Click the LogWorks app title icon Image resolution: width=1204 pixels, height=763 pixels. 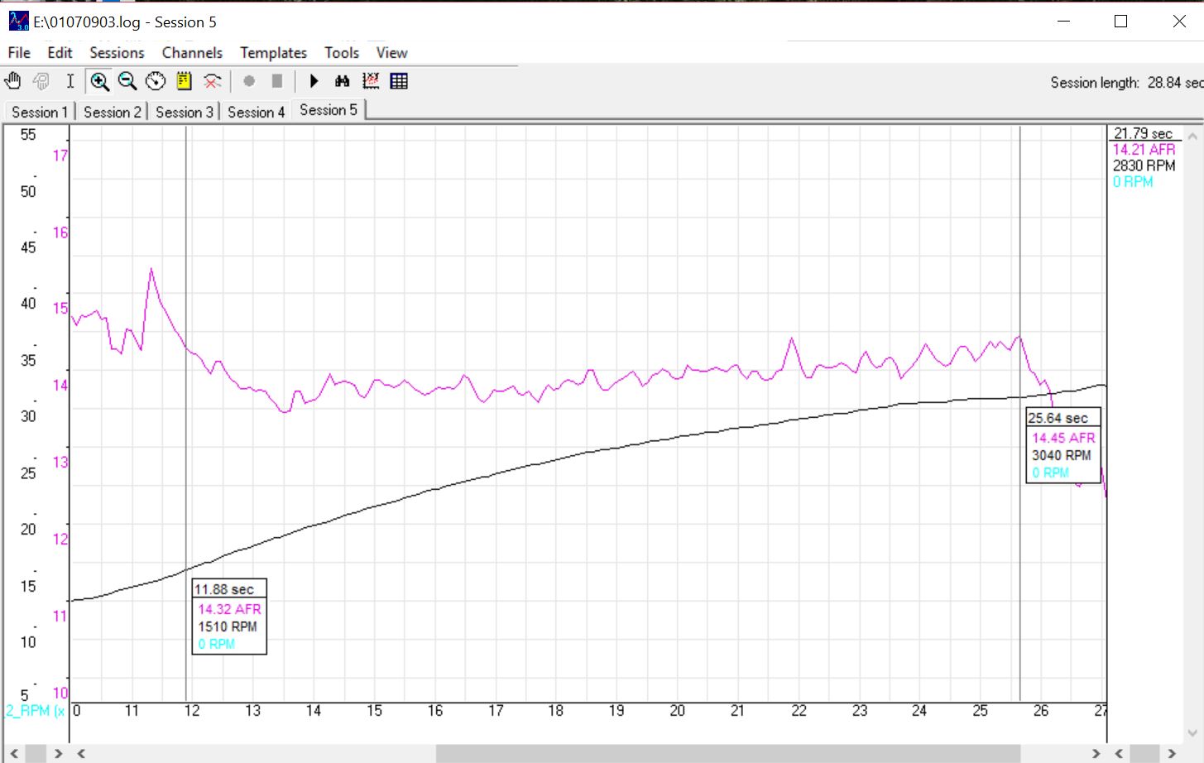[18, 21]
